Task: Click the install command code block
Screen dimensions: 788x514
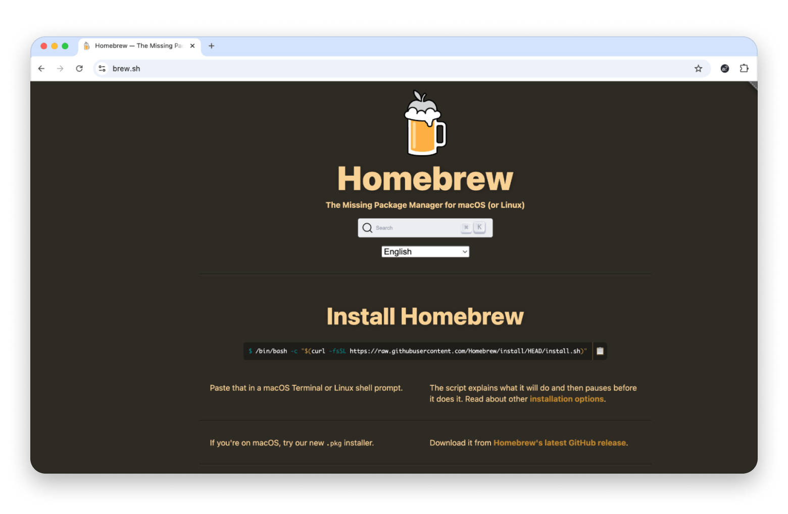Action: point(418,351)
